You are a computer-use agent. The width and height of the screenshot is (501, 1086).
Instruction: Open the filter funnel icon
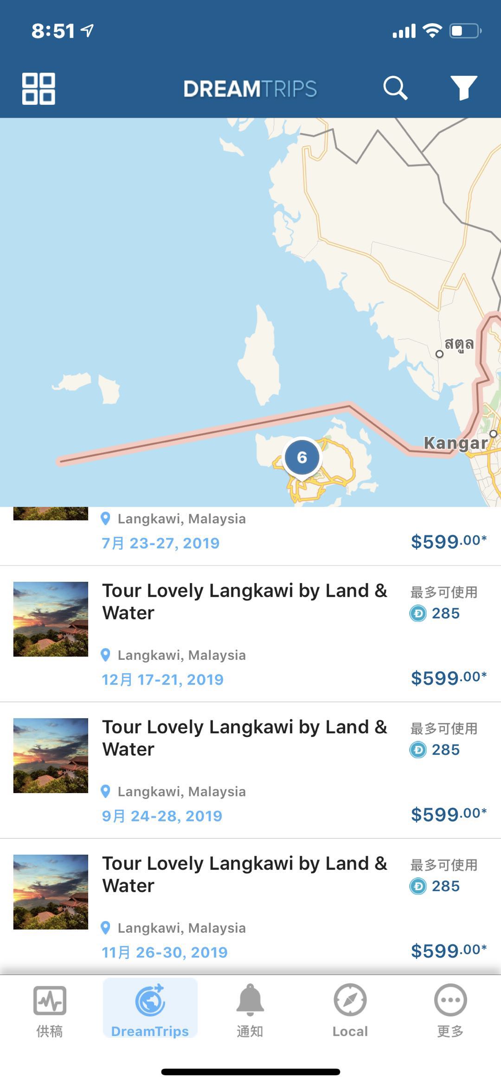[x=463, y=88]
